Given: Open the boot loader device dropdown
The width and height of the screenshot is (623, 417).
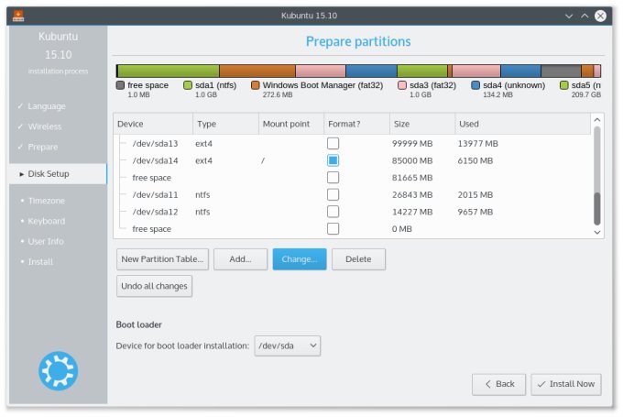Looking at the screenshot, I should click(288, 346).
